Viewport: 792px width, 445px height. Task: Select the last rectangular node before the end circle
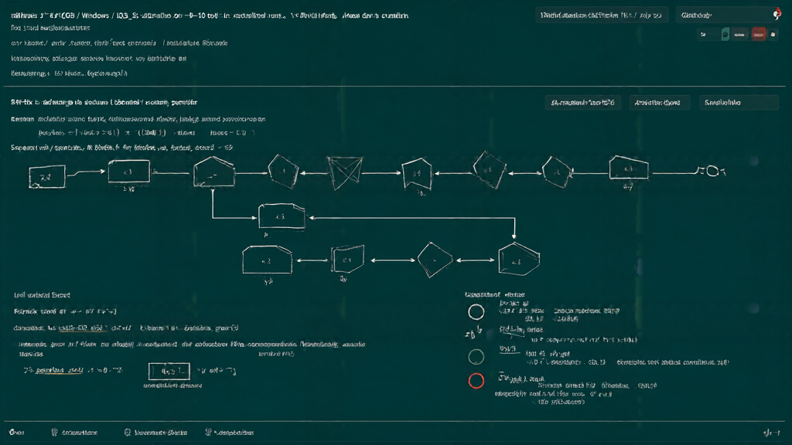tap(629, 168)
